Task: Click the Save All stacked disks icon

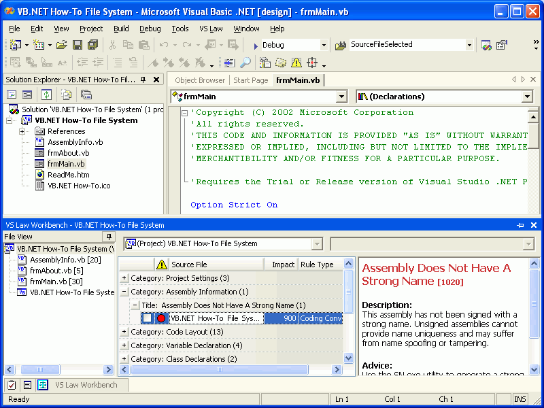Action: pyautogui.click(x=92, y=45)
